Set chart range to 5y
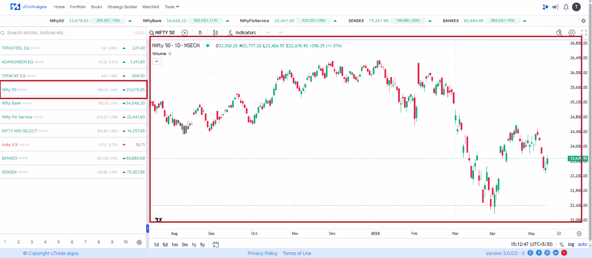 203,245
